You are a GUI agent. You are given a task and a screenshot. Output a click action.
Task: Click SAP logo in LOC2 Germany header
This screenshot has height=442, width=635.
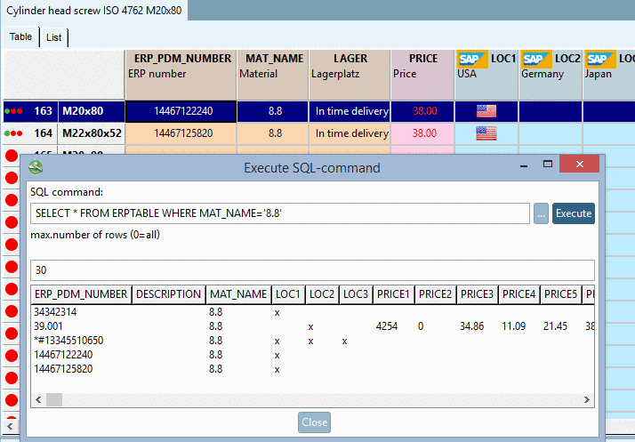(x=536, y=60)
